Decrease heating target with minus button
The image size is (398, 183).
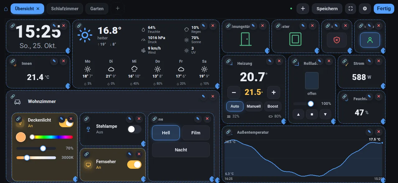pos(234,92)
